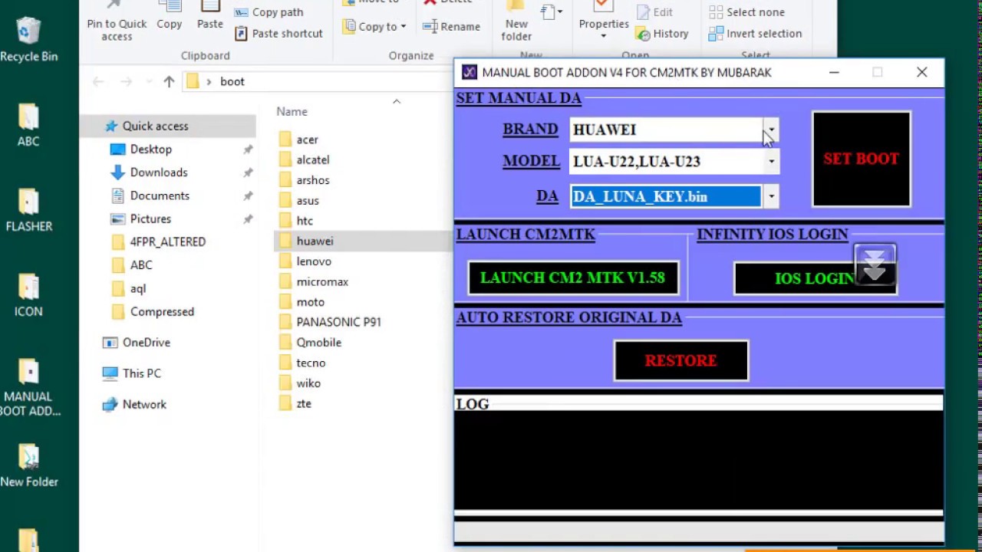The image size is (982, 552).
Task: Open OneDrive in navigation pane
Action: coord(146,343)
